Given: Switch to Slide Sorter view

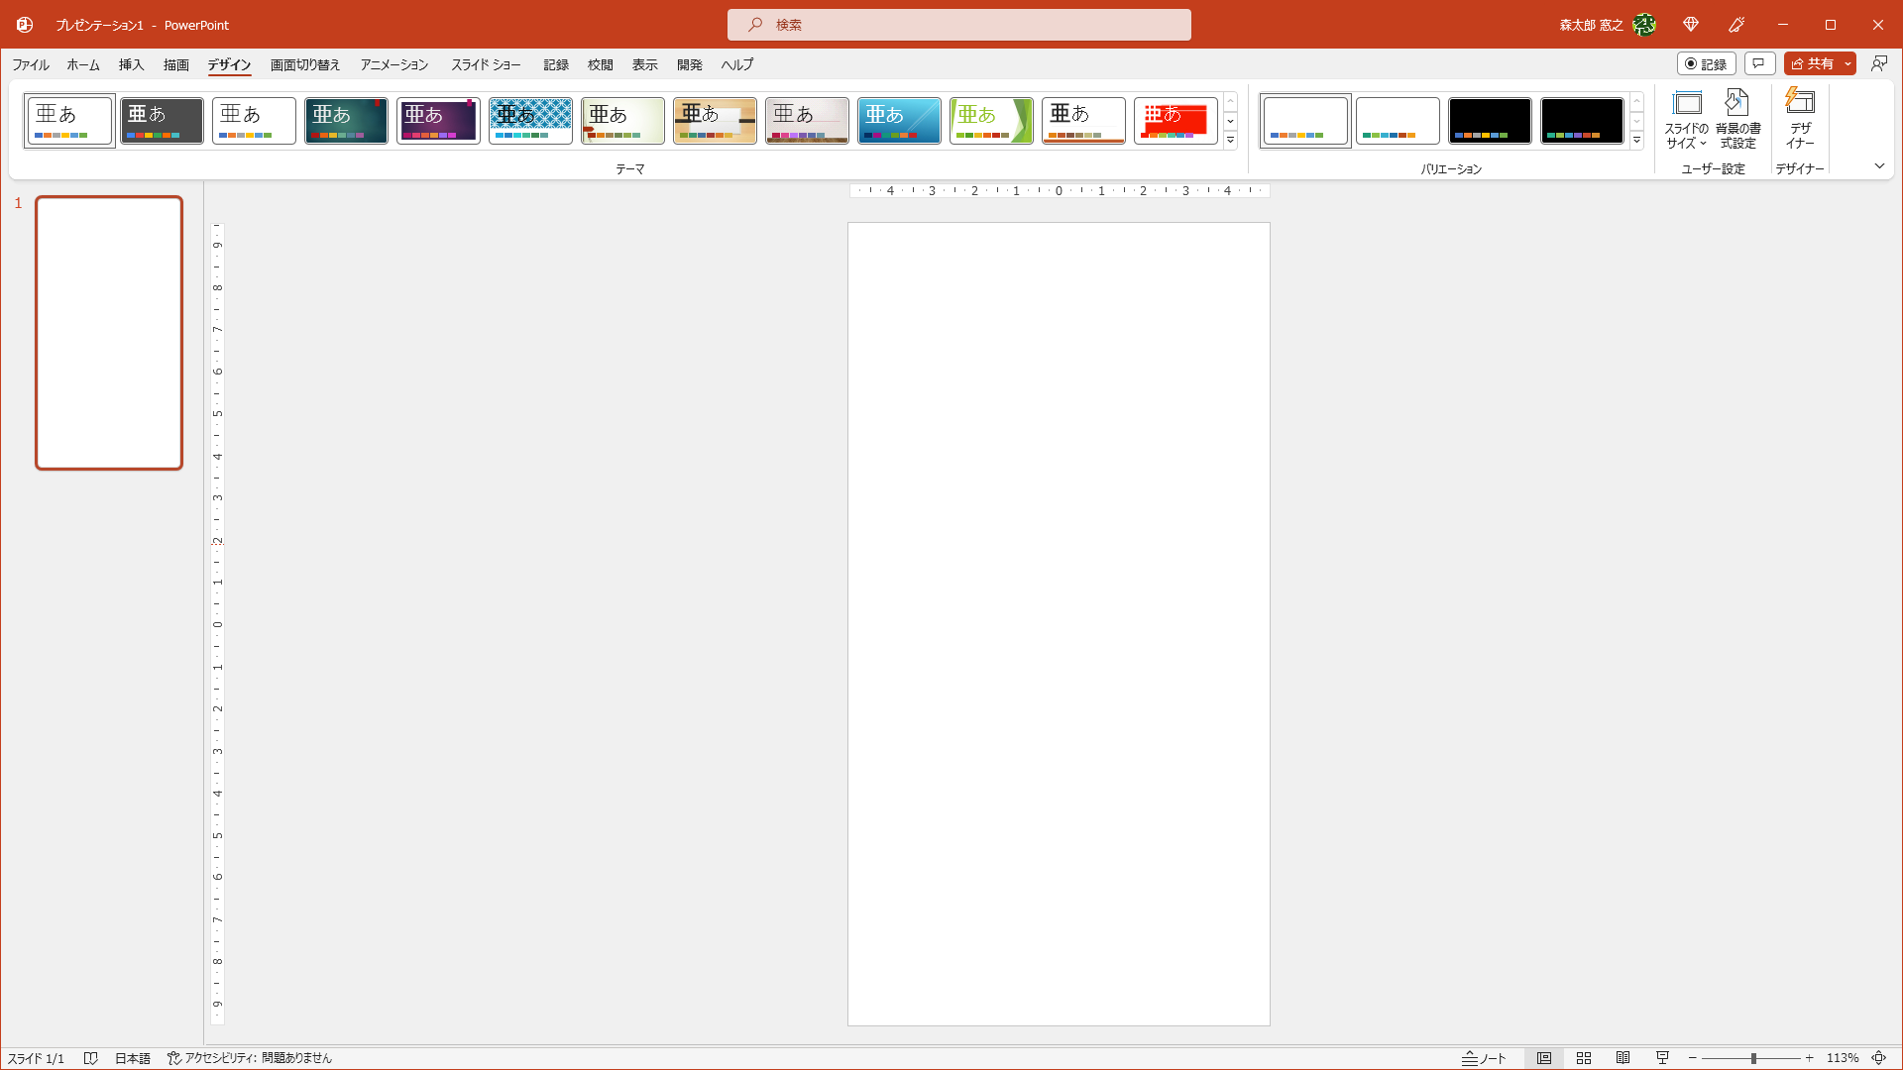Looking at the screenshot, I should point(1584,1058).
